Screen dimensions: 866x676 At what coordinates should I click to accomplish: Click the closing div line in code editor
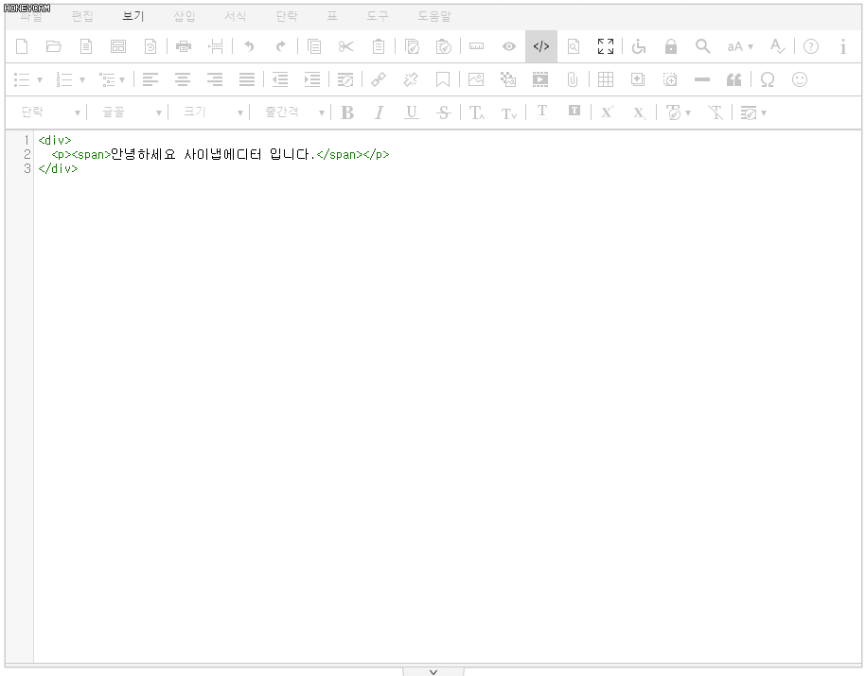tap(58, 169)
